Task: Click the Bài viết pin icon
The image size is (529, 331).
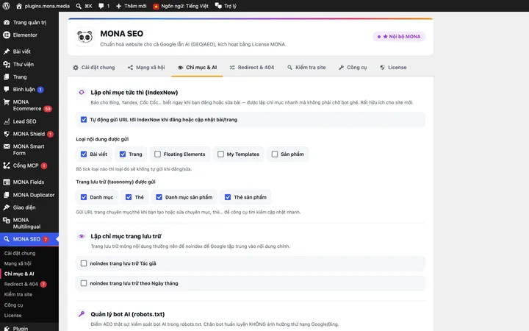Action: (7, 51)
